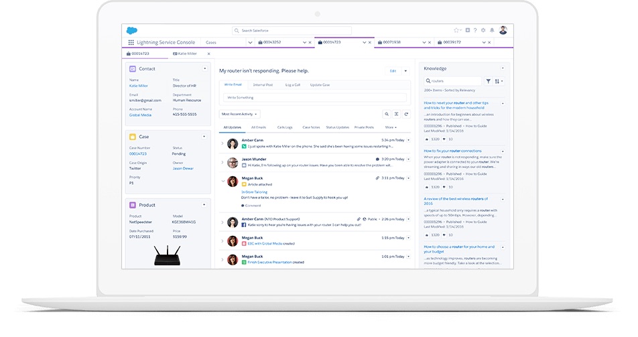Open the Case card dropdown menu

(x=204, y=137)
